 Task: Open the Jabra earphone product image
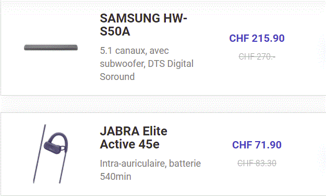pos(51,154)
